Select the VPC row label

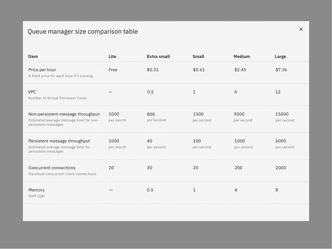click(x=32, y=92)
